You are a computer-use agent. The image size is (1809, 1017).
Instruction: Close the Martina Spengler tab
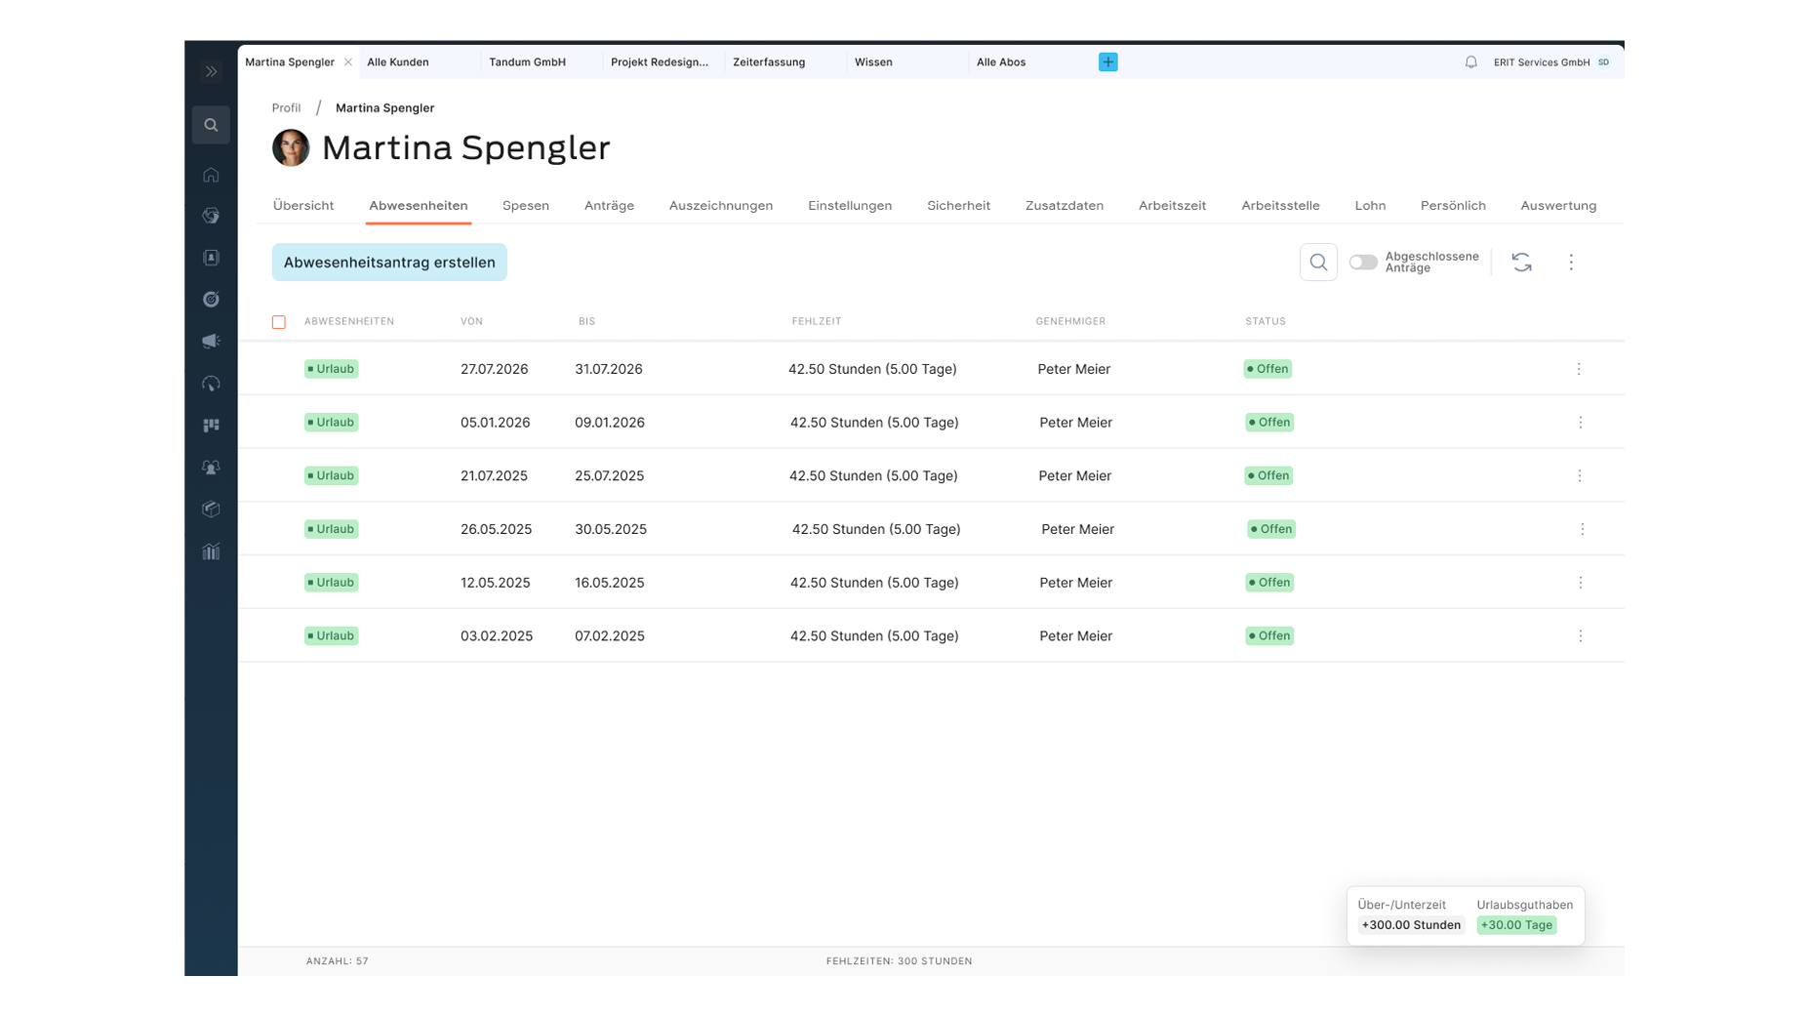pyautogui.click(x=348, y=62)
